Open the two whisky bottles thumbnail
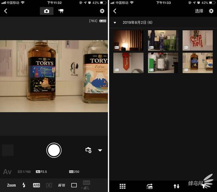 pos(198,63)
